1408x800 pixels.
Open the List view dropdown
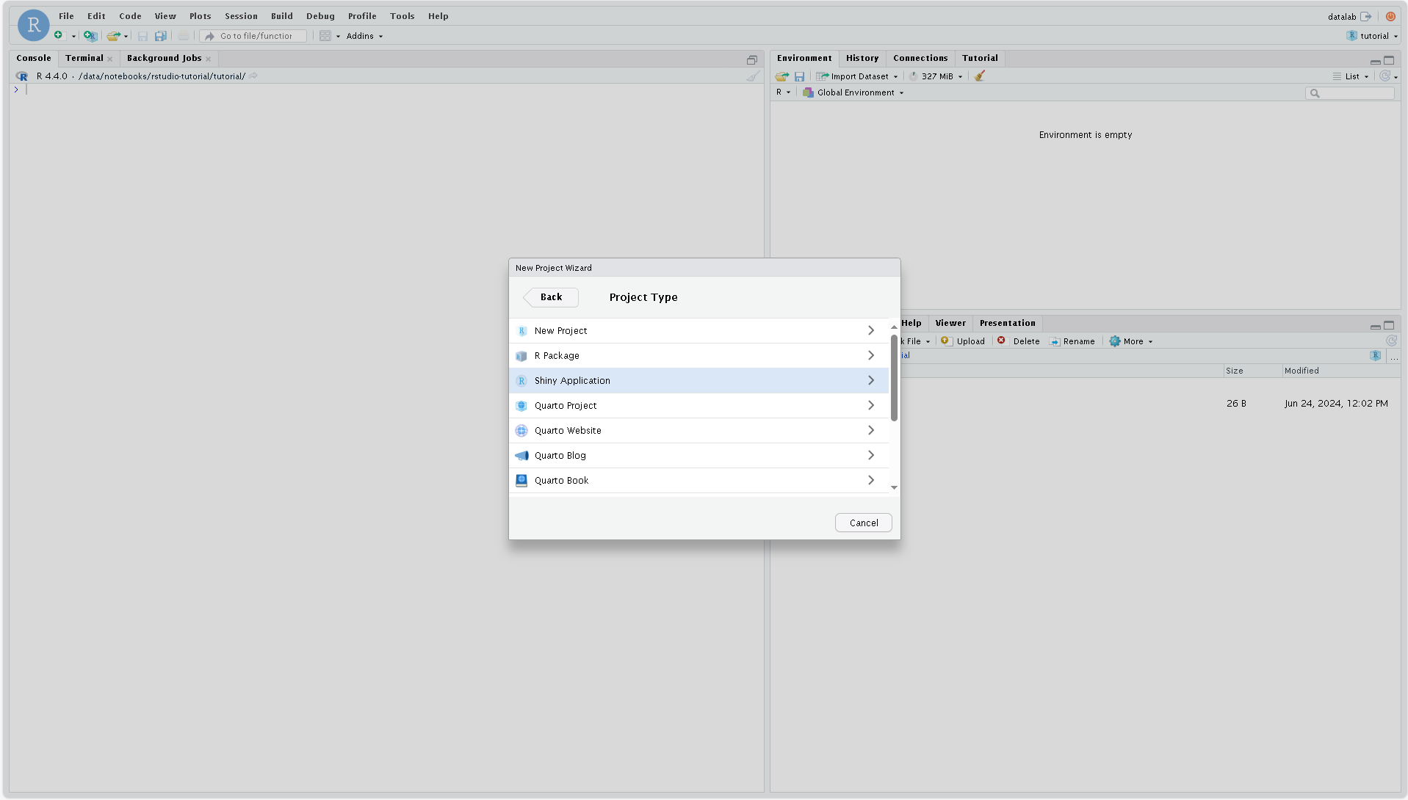[x=1351, y=76]
